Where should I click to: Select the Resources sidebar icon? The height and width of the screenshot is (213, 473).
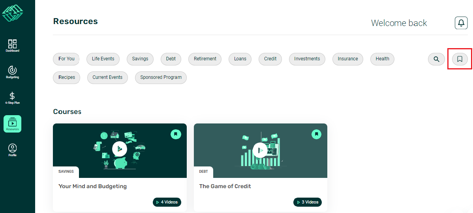coord(12,124)
